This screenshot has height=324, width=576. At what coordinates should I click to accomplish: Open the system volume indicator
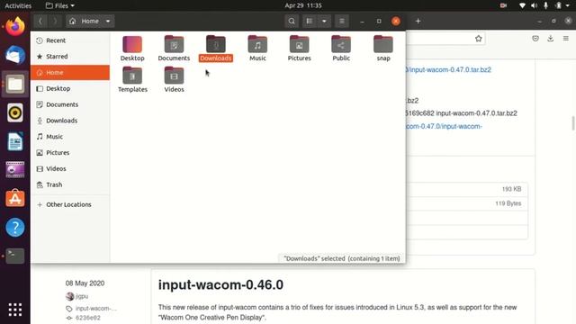[534, 5]
